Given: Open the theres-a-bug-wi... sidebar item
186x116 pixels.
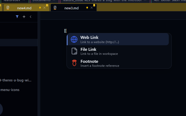Looking at the screenshot, I should pos(16,80).
